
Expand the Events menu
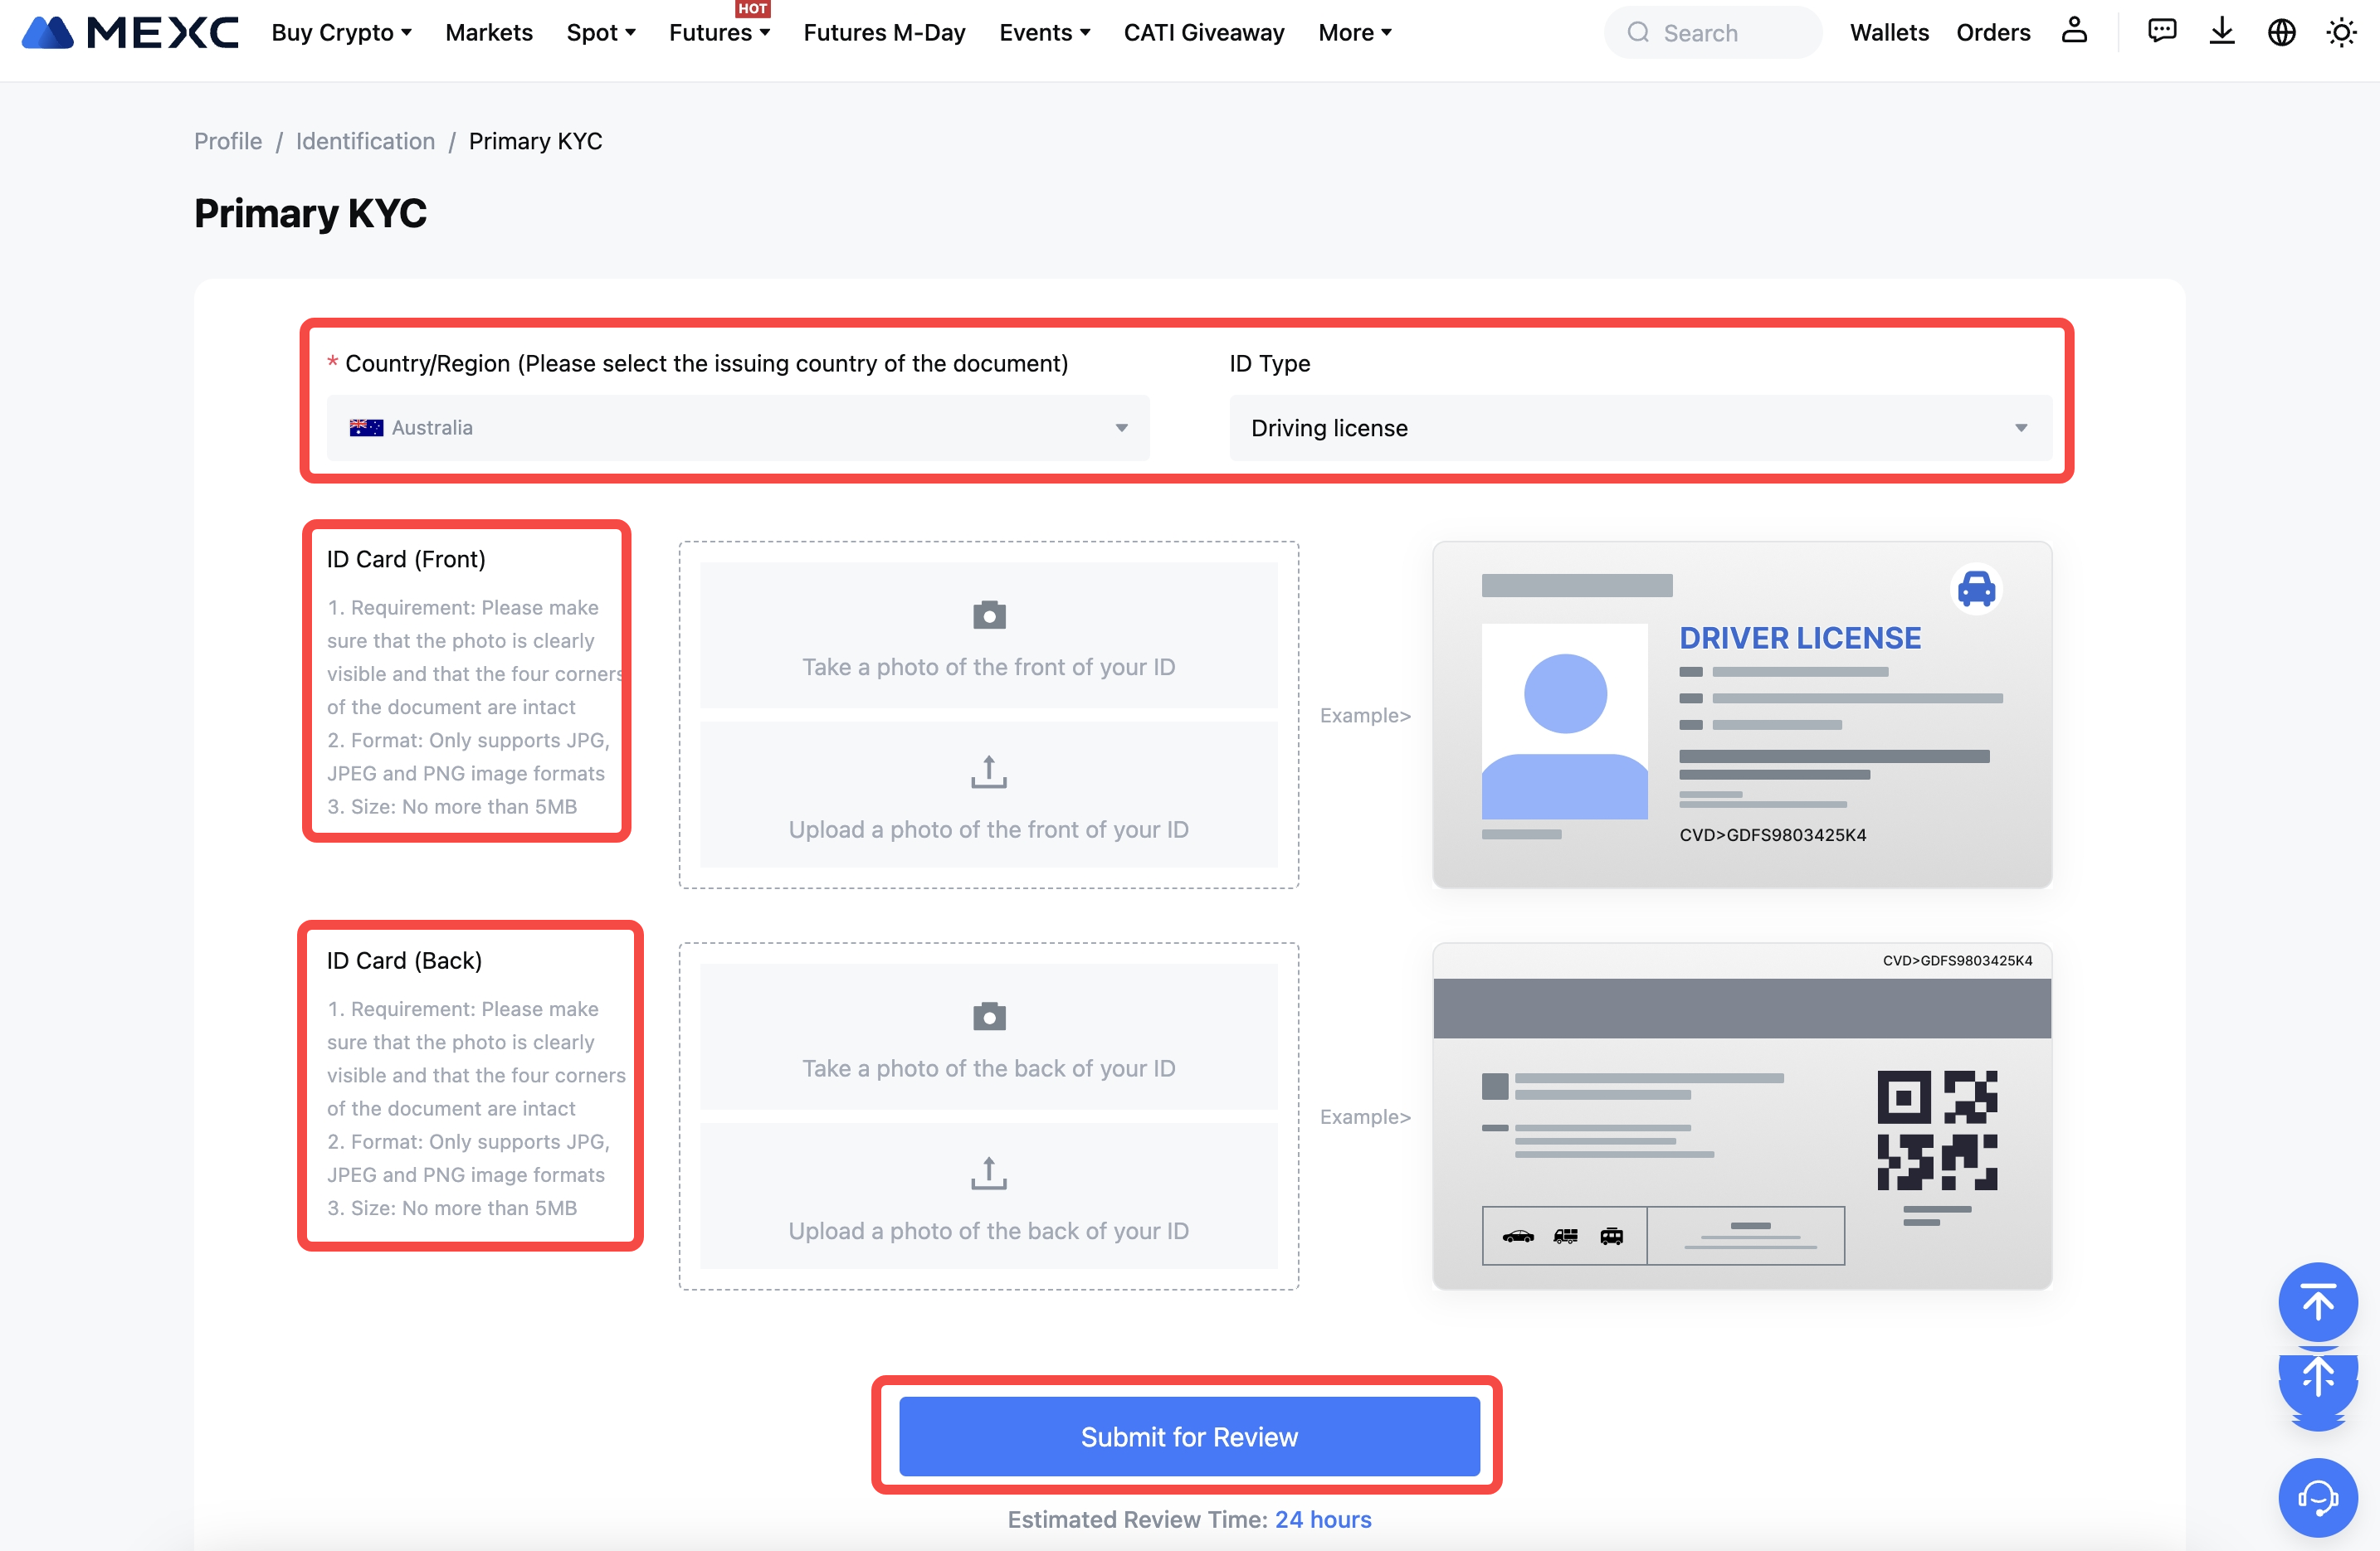pyautogui.click(x=1045, y=33)
